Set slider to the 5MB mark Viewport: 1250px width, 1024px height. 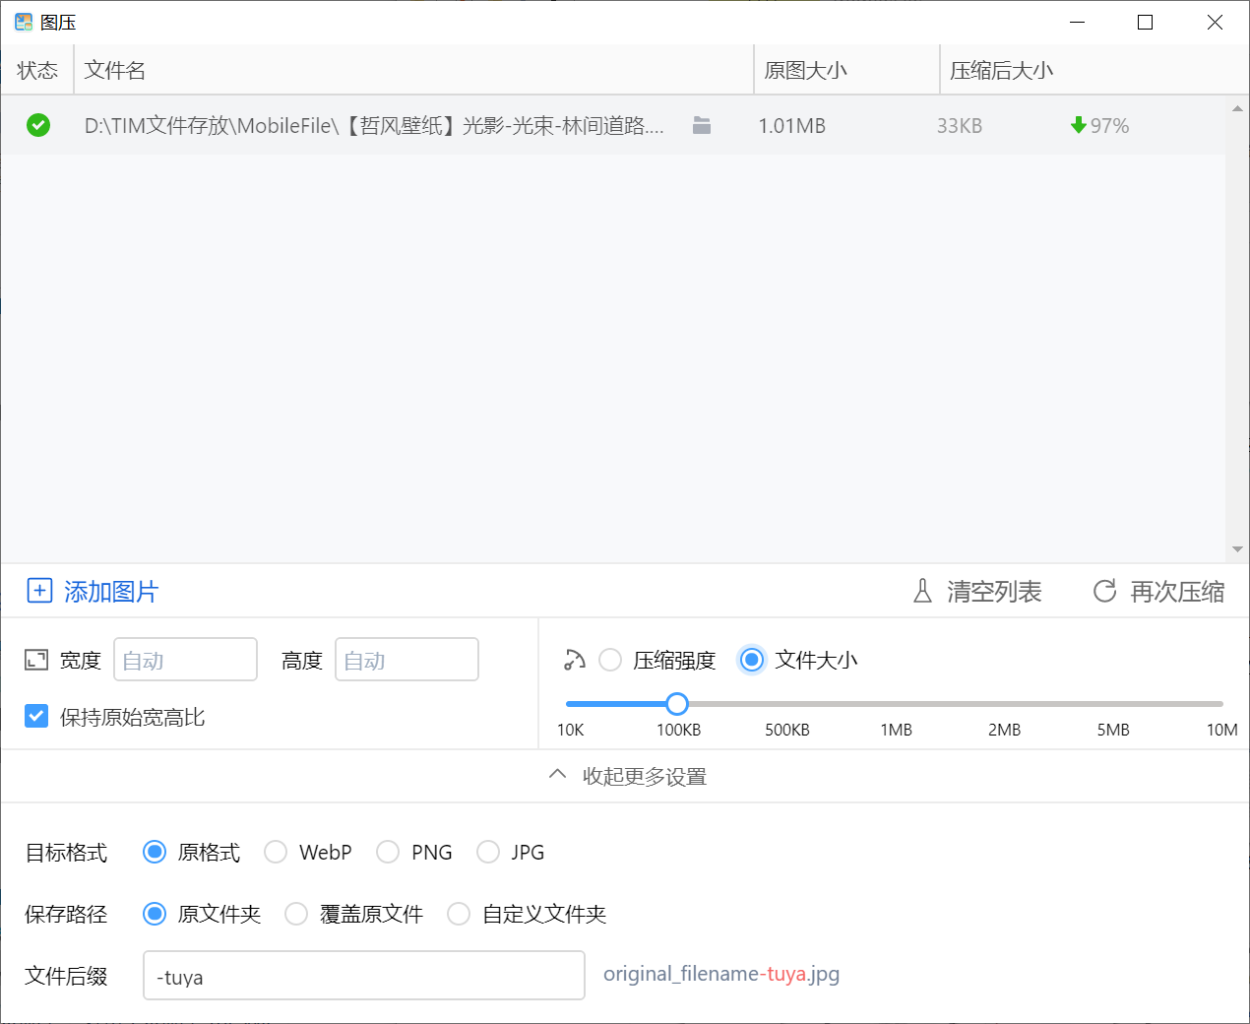click(x=1113, y=703)
